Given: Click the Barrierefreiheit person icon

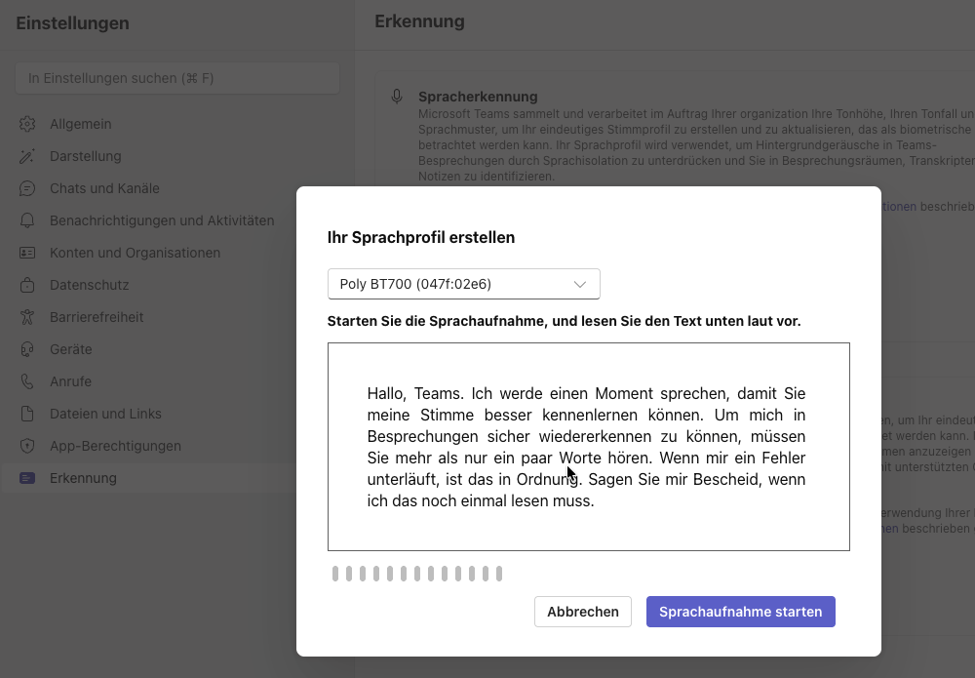Looking at the screenshot, I should coord(26,317).
